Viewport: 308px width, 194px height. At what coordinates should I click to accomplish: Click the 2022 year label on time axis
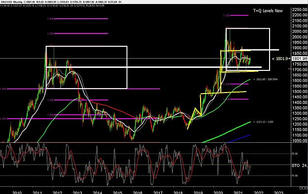point(259,193)
